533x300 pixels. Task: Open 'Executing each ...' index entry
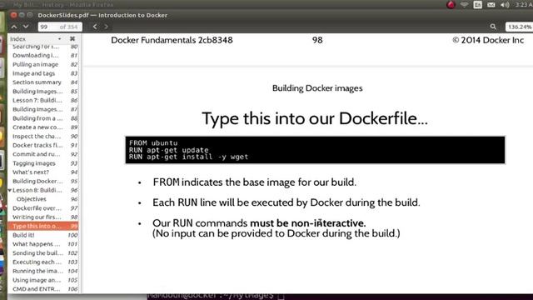pyautogui.click(x=44, y=262)
